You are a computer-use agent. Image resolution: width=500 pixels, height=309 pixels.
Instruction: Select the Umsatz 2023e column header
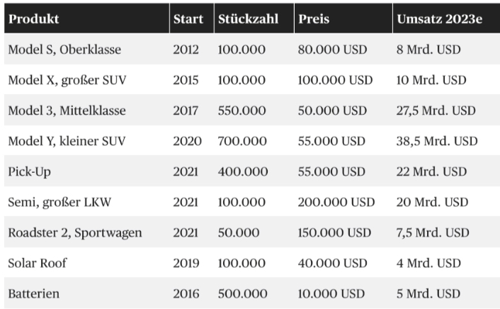[x=446, y=18]
